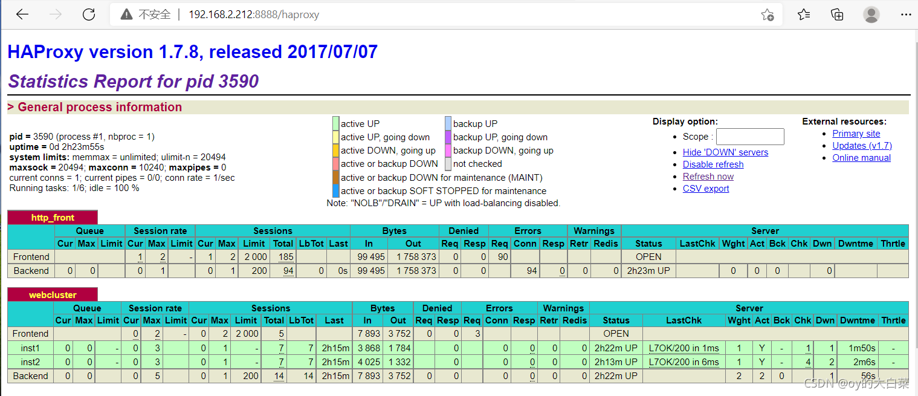Click the 'active UP, going down' legend swatch
918x396 pixels.
click(335, 137)
